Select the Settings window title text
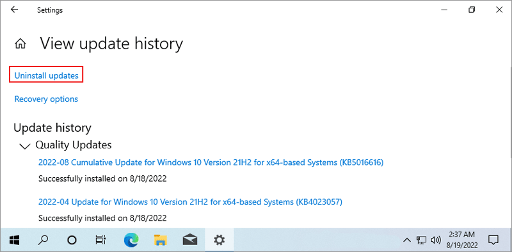The height and width of the screenshot is (252, 512). (50, 10)
